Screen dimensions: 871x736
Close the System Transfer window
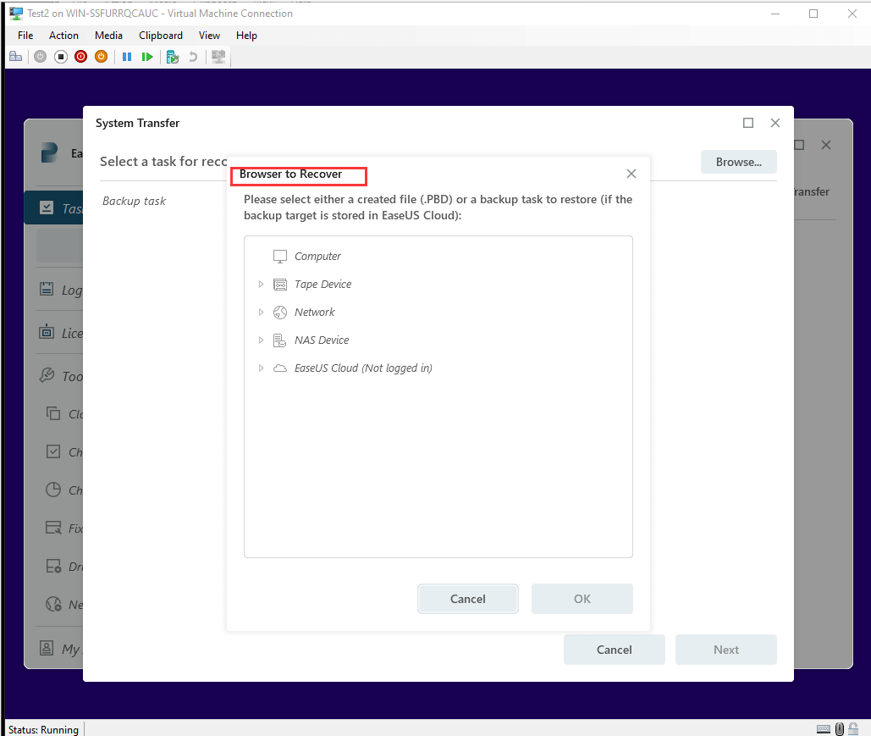775,123
